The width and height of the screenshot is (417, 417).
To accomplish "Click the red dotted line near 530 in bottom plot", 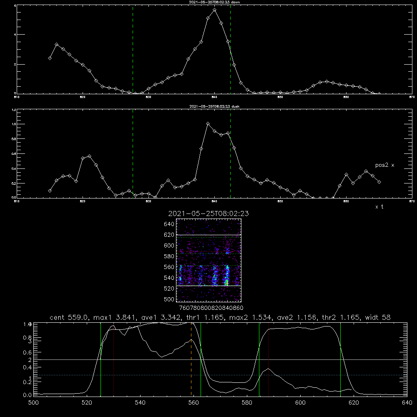I will 114,360.
